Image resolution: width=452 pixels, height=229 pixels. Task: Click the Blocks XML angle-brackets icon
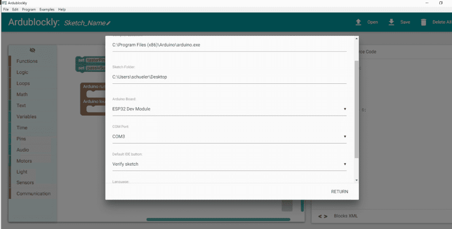click(x=322, y=216)
